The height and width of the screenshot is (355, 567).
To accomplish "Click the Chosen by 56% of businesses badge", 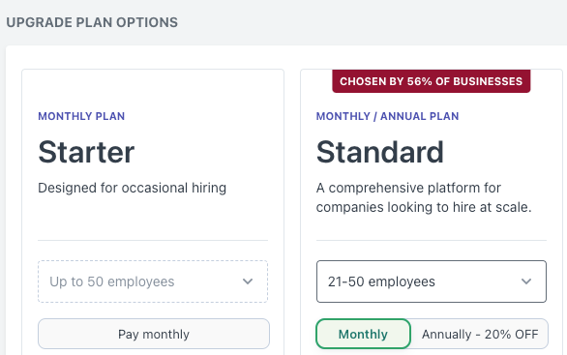I will pos(431,81).
